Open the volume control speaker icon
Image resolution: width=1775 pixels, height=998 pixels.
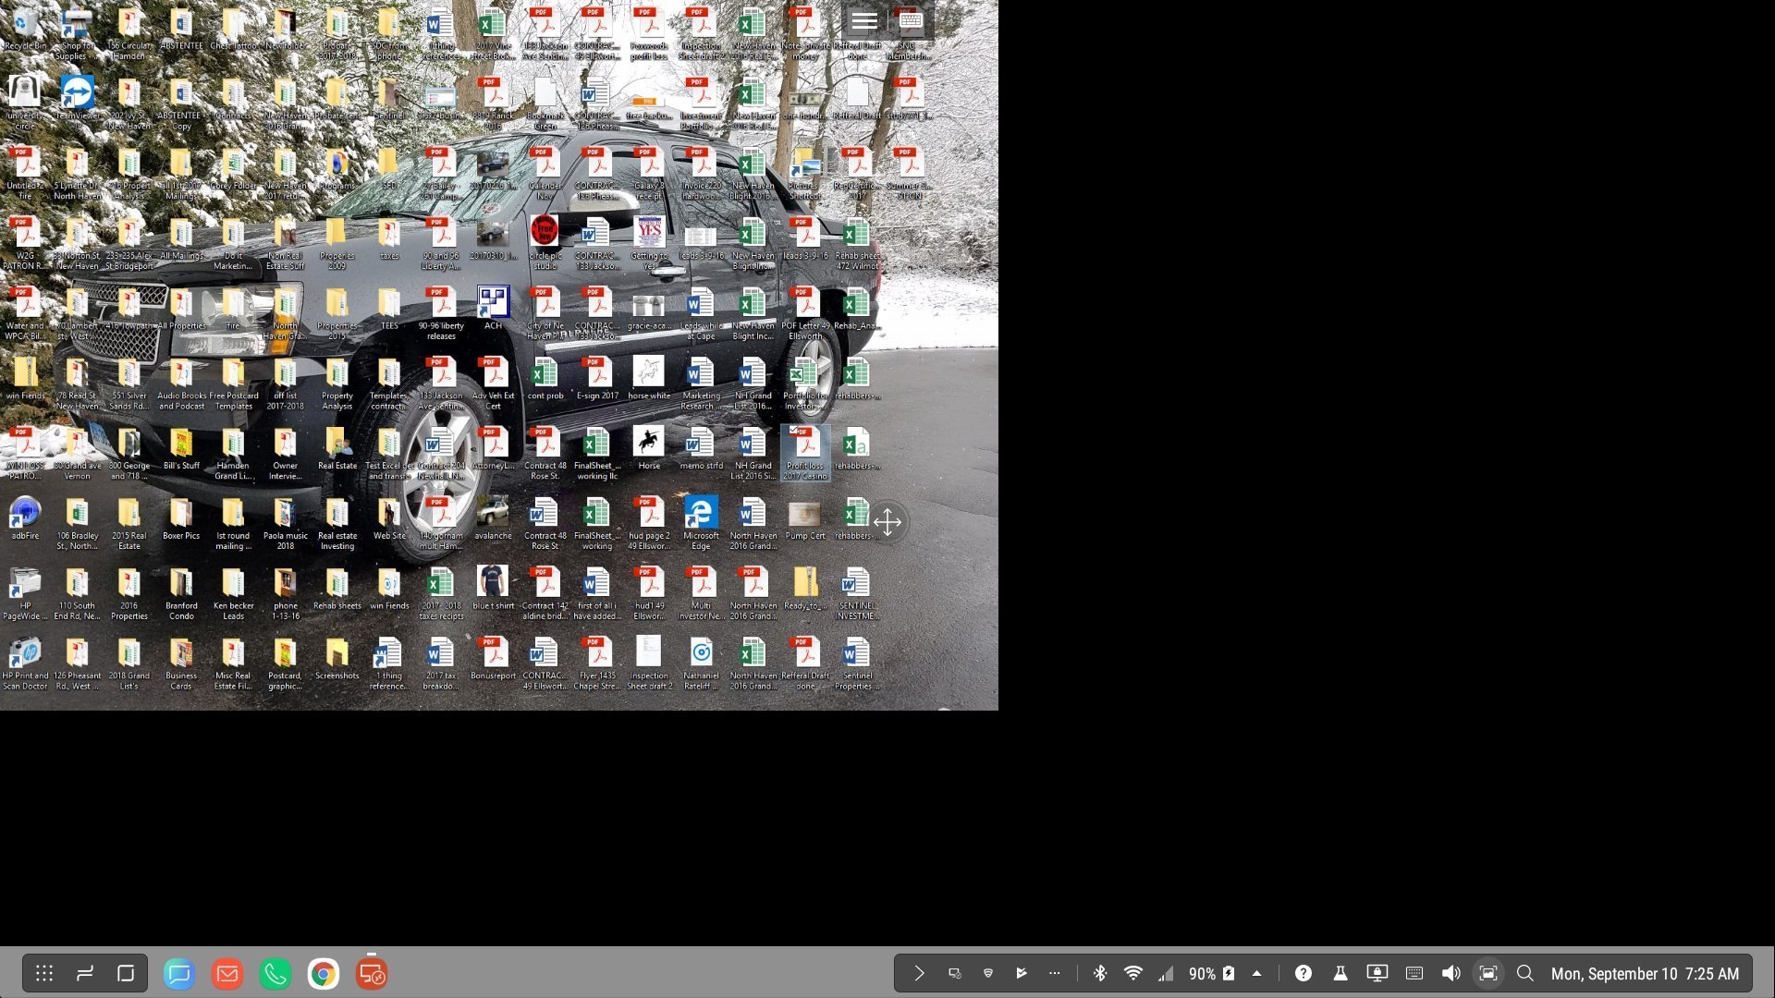[x=1451, y=973]
